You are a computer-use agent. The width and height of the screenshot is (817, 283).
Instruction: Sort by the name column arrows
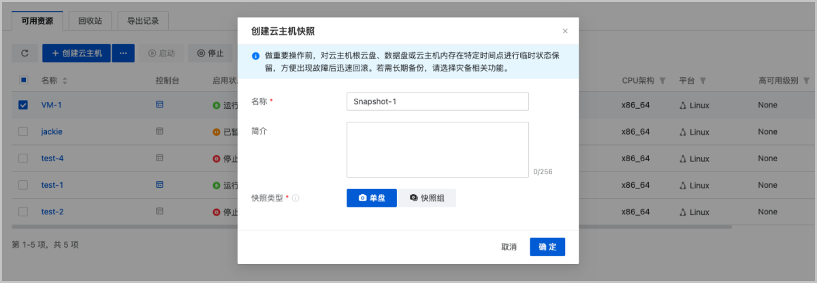coord(65,81)
